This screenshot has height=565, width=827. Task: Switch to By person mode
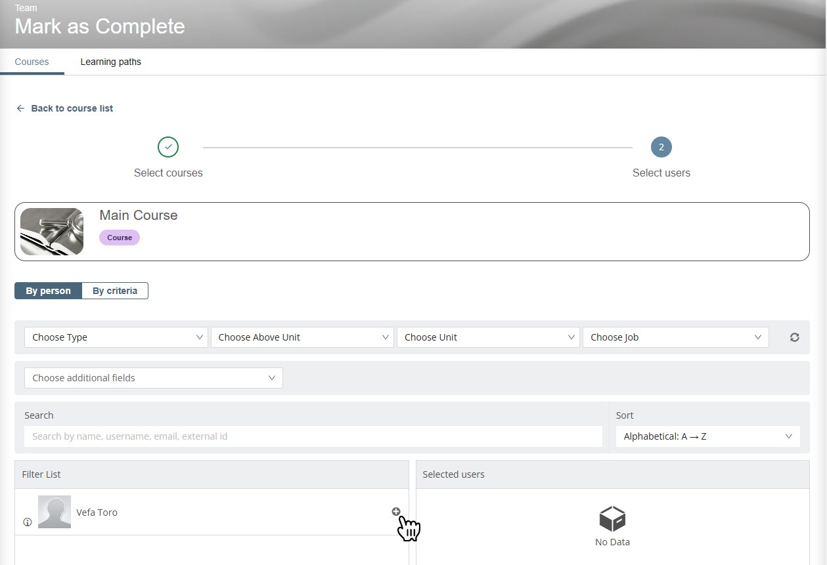point(48,291)
